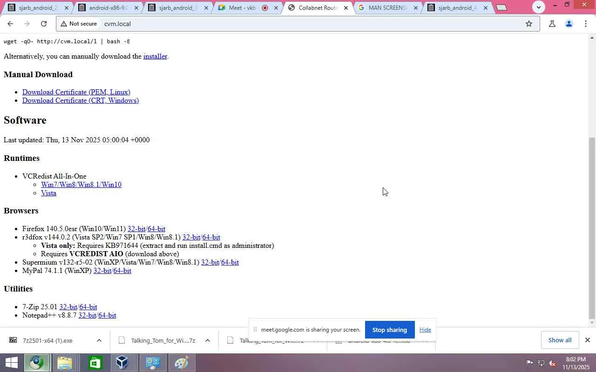The width and height of the screenshot is (596, 372).
Task: Download Firefox 140.5.0esr 32-bit
Action: tap(136, 229)
